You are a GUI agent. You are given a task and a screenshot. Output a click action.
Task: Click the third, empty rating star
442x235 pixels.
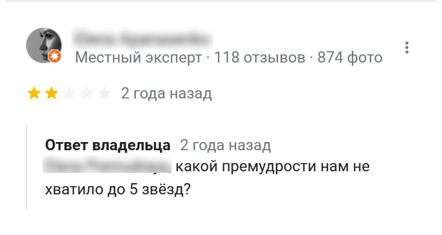tap(69, 93)
